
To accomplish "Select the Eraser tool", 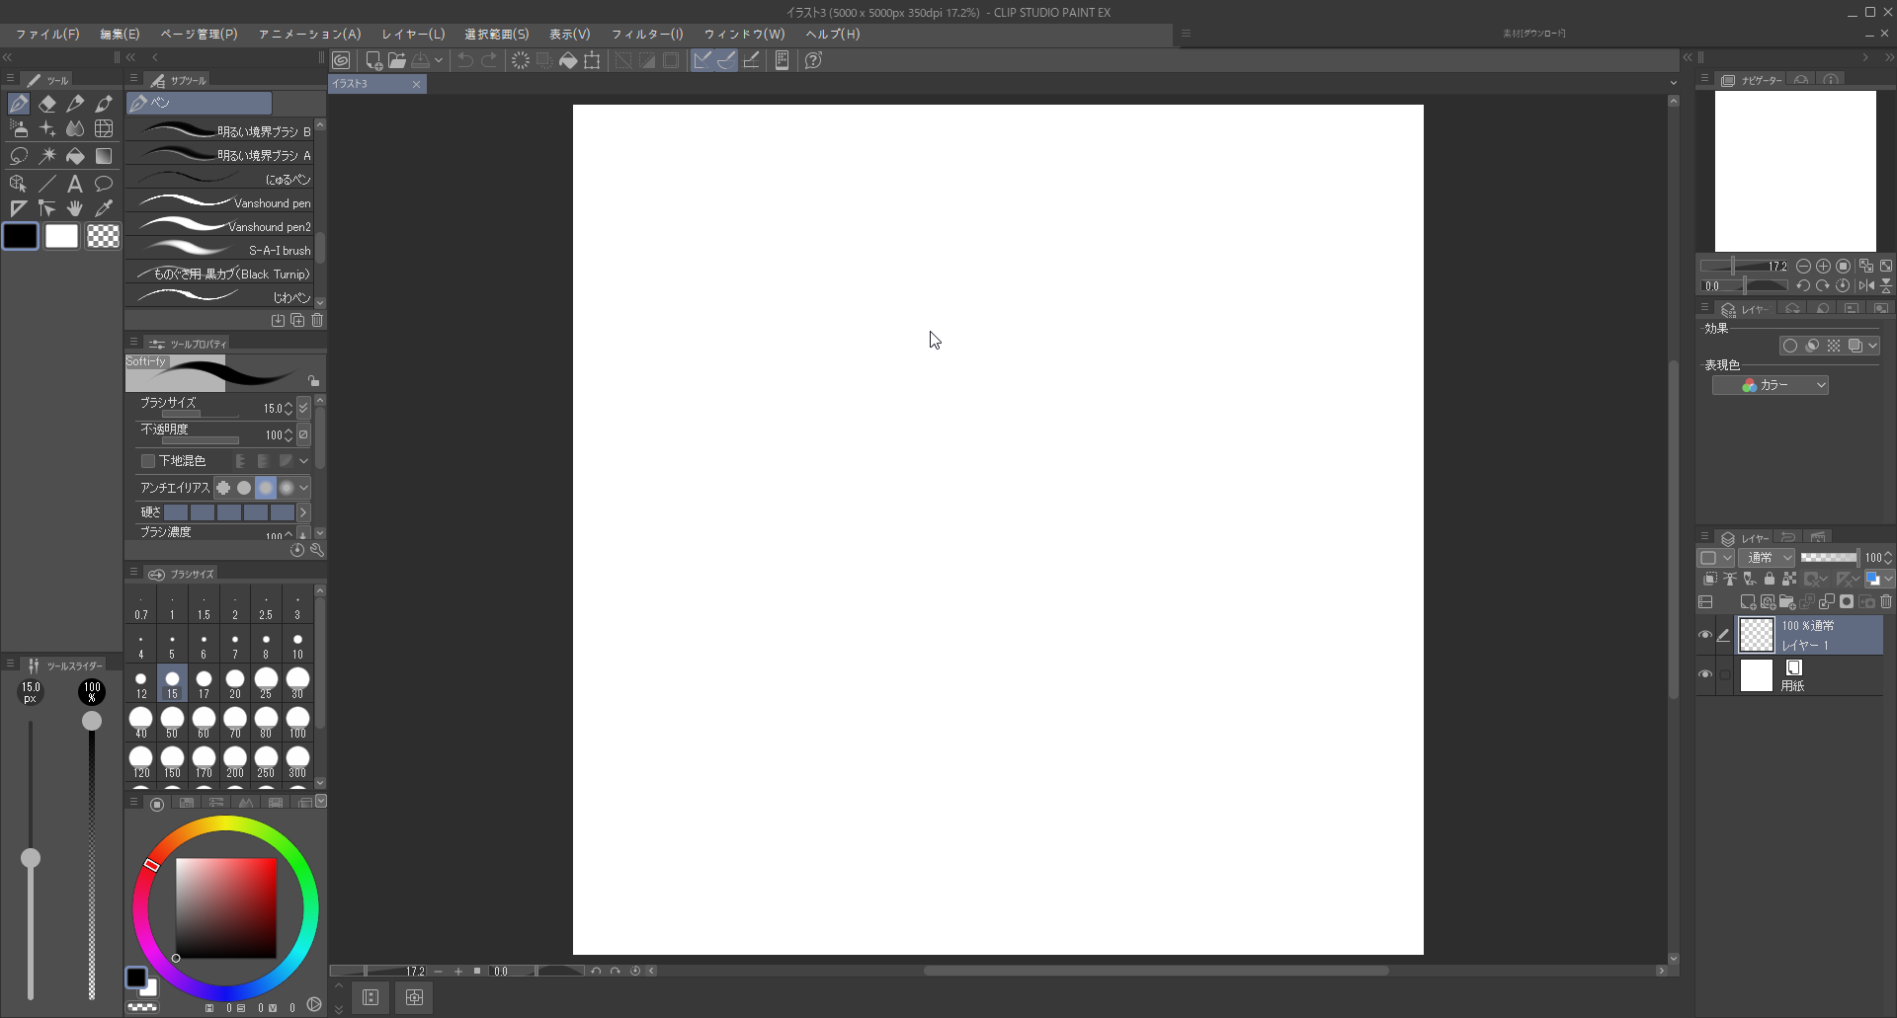I will 47,104.
